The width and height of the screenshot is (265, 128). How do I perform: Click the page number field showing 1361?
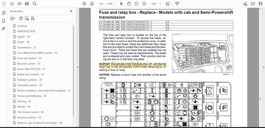(101, 4)
